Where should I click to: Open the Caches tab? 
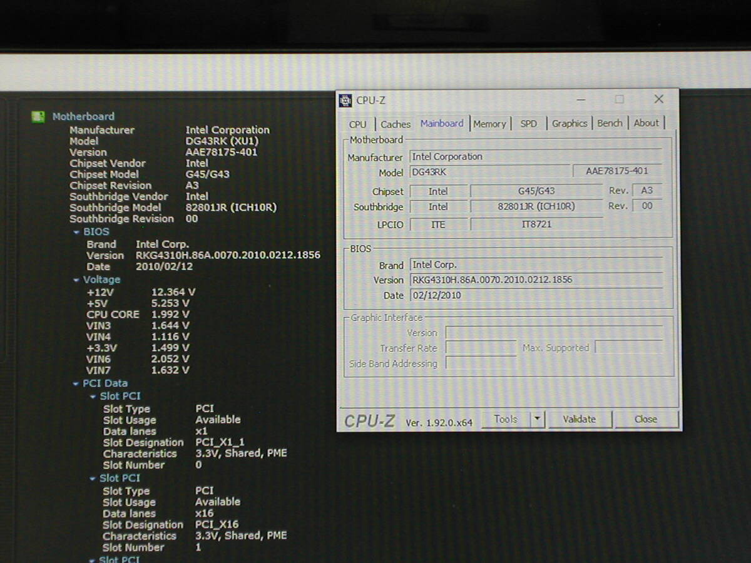[x=396, y=124]
